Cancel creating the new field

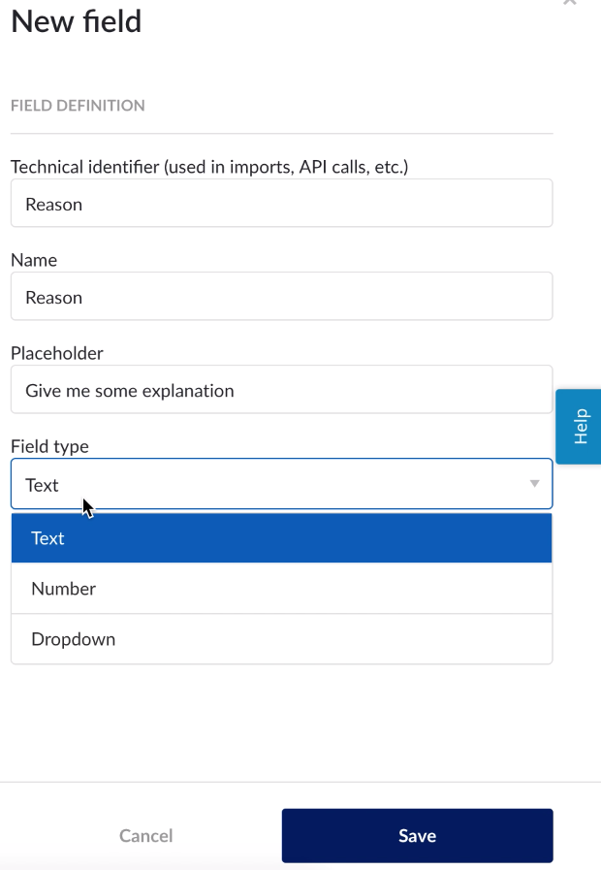pos(145,835)
